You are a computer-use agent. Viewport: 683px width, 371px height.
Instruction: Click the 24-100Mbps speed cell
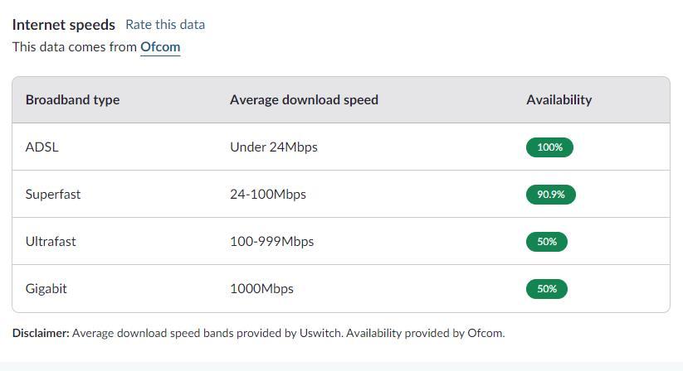click(x=268, y=194)
